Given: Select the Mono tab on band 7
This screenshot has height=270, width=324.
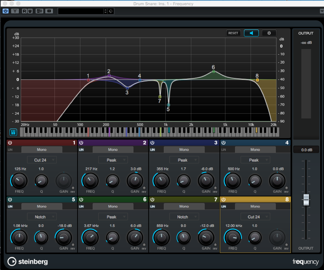Looking at the screenshot, I should (184, 206).
